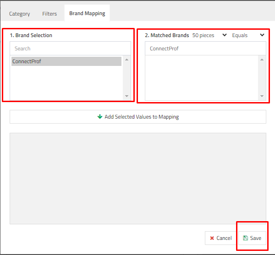The image size is (275, 255).
Task: Focus the Brand Selection search field
Action: pyautogui.click(x=70, y=49)
